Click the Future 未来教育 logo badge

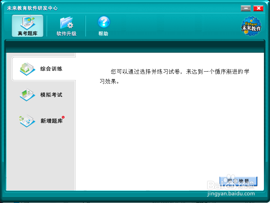point(251,26)
